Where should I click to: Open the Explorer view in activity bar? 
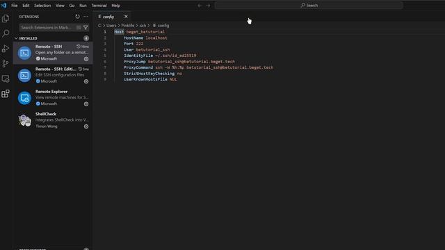(x=6, y=19)
